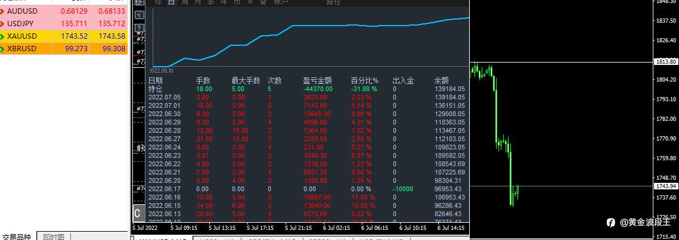The image size is (679, 240).
Task: Click the -10000 withdrawal value
Action: click(x=403, y=189)
